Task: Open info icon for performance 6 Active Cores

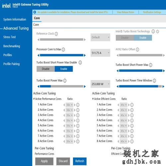Action: (x=78, y=131)
